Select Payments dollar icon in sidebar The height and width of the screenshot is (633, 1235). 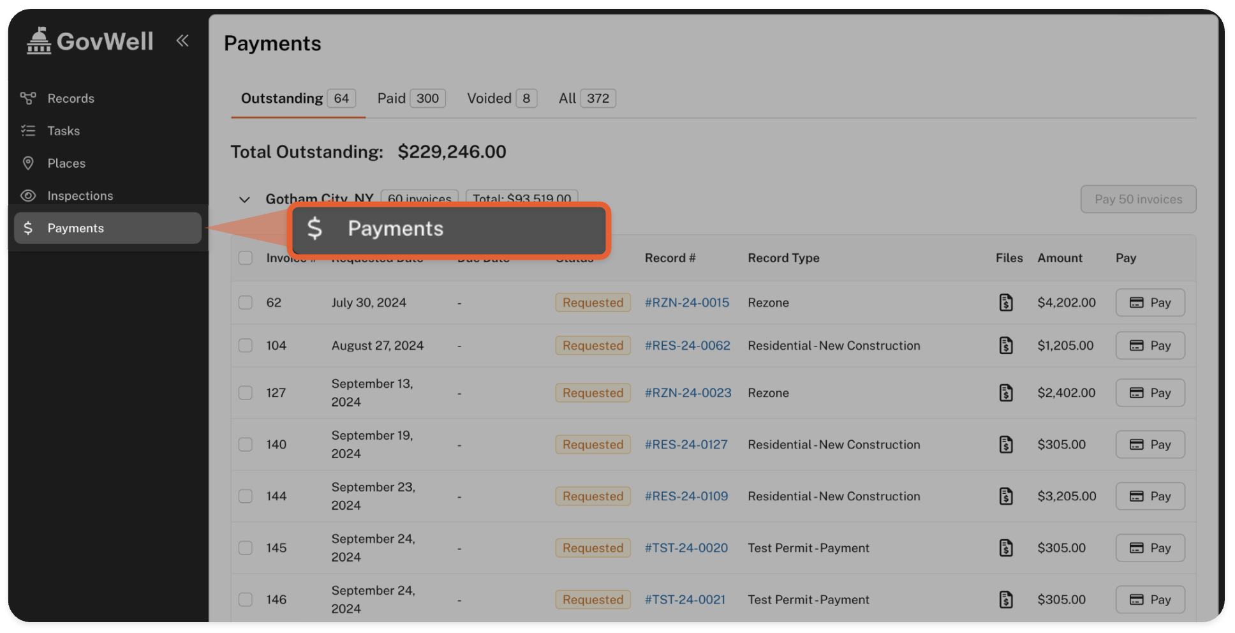(x=28, y=228)
